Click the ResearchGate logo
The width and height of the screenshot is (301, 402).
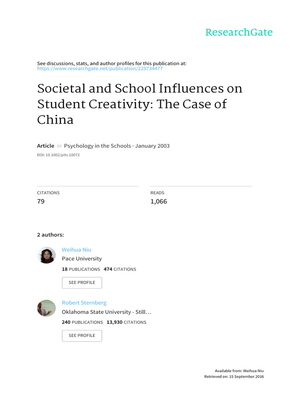click(x=239, y=33)
